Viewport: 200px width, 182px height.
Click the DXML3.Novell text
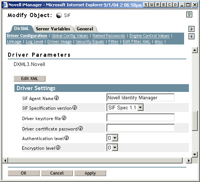tap(30, 64)
